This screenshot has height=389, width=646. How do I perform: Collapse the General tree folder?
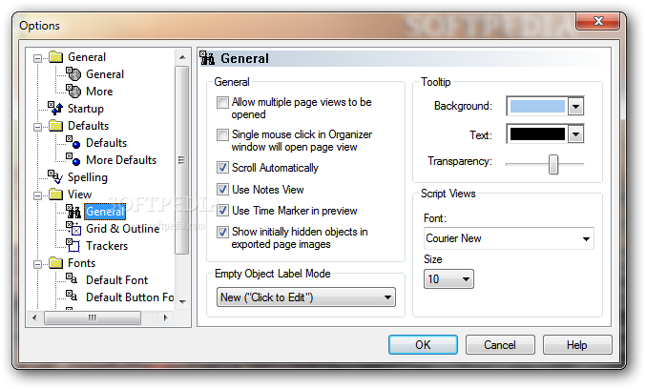(37, 58)
